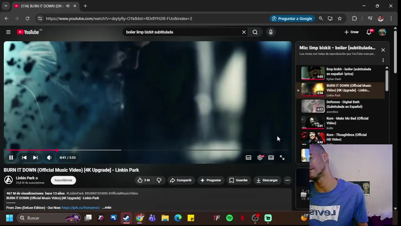
Task: Select BURN IT DOWN currently playing playlist item
Action: coord(341,90)
